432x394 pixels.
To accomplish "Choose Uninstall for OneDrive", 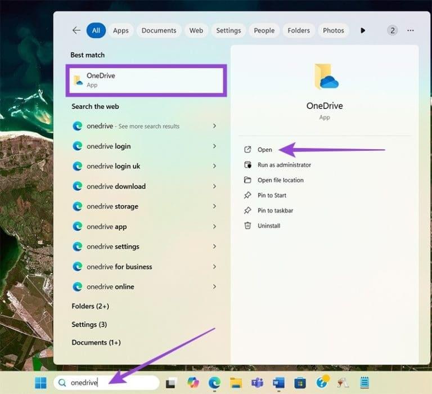I will (x=269, y=226).
